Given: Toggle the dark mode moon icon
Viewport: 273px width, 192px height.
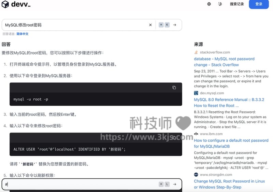Looking at the screenshot, I should click(220, 4).
